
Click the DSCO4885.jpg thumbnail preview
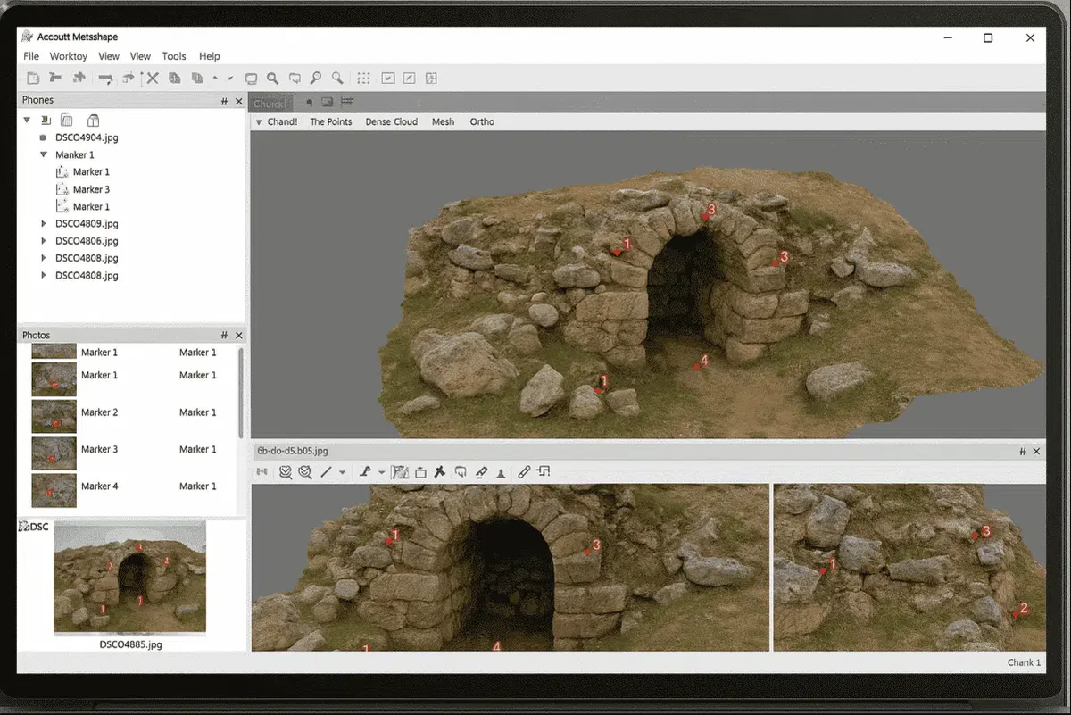(x=128, y=578)
